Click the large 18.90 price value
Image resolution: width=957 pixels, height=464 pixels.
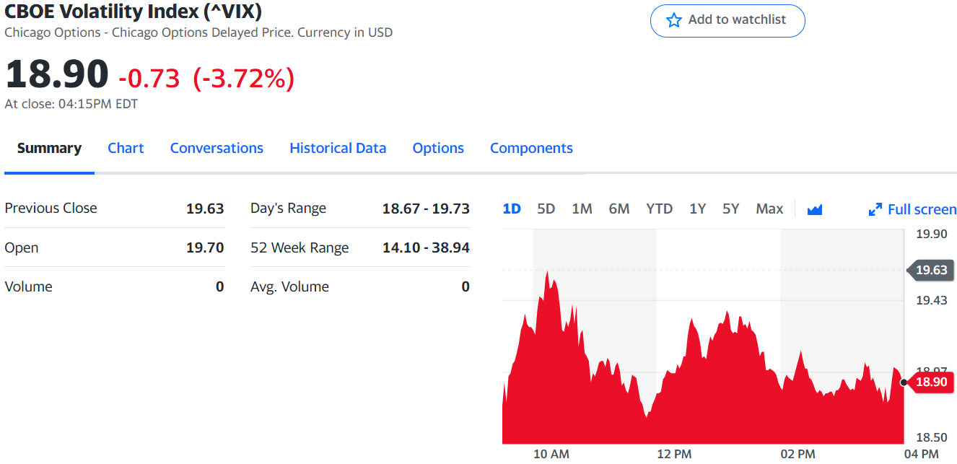(57, 74)
